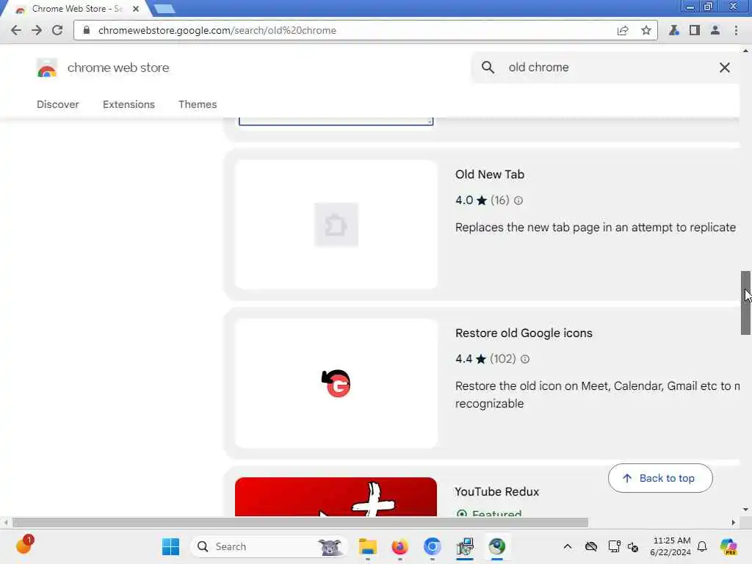The width and height of the screenshot is (752, 564).
Task: Click the horizontal scrollbar right arrow
Action: 734,522
